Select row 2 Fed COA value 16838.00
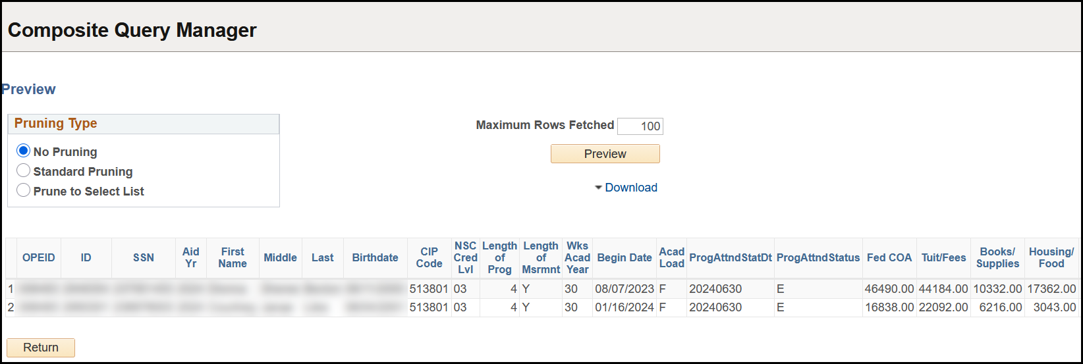This screenshot has width=1083, height=364. click(x=889, y=307)
